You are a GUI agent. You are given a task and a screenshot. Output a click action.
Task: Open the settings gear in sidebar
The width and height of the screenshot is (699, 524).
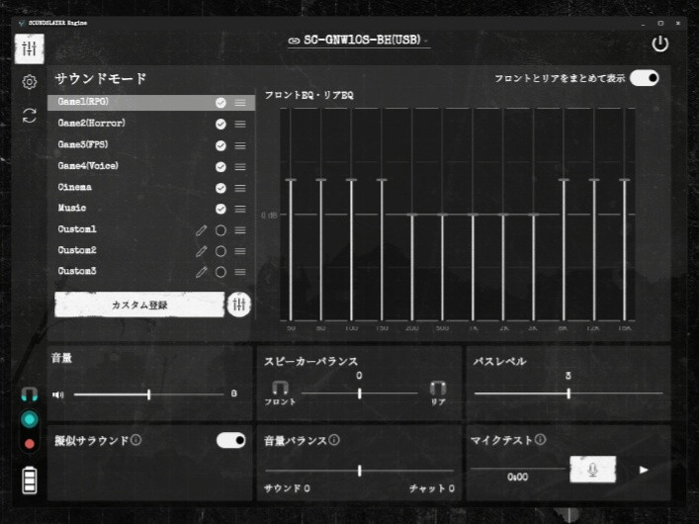(x=30, y=82)
